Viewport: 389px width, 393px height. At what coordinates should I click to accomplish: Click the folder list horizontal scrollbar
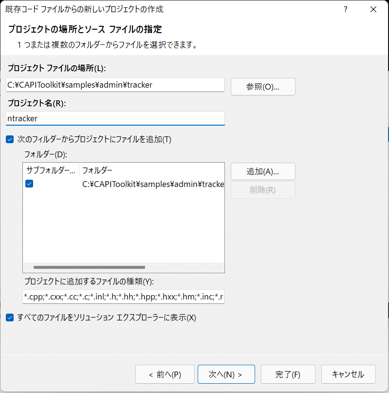point(89,267)
